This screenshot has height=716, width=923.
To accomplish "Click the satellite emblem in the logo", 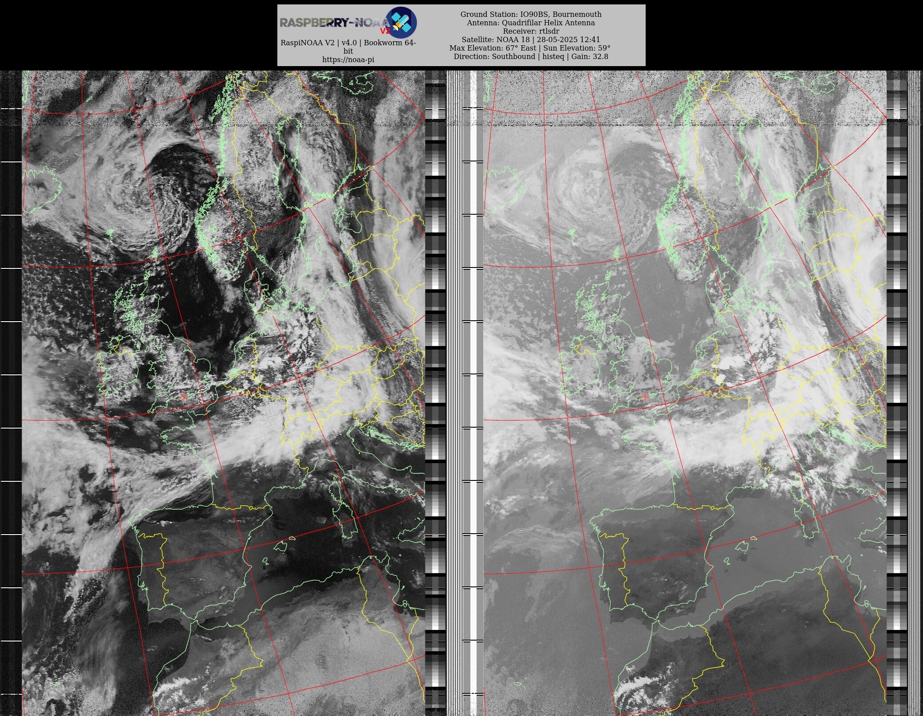I will pyautogui.click(x=401, y=23).
